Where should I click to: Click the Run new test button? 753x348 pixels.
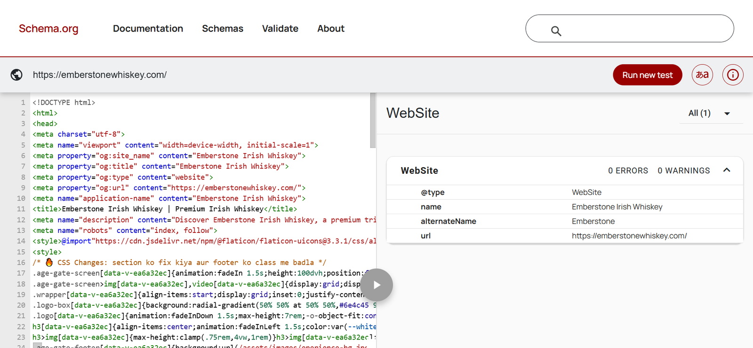(x=648, y=75)
